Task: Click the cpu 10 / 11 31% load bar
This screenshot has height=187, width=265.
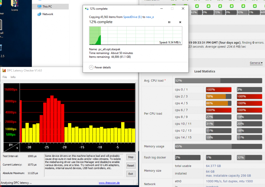Action: coord(219,124)
